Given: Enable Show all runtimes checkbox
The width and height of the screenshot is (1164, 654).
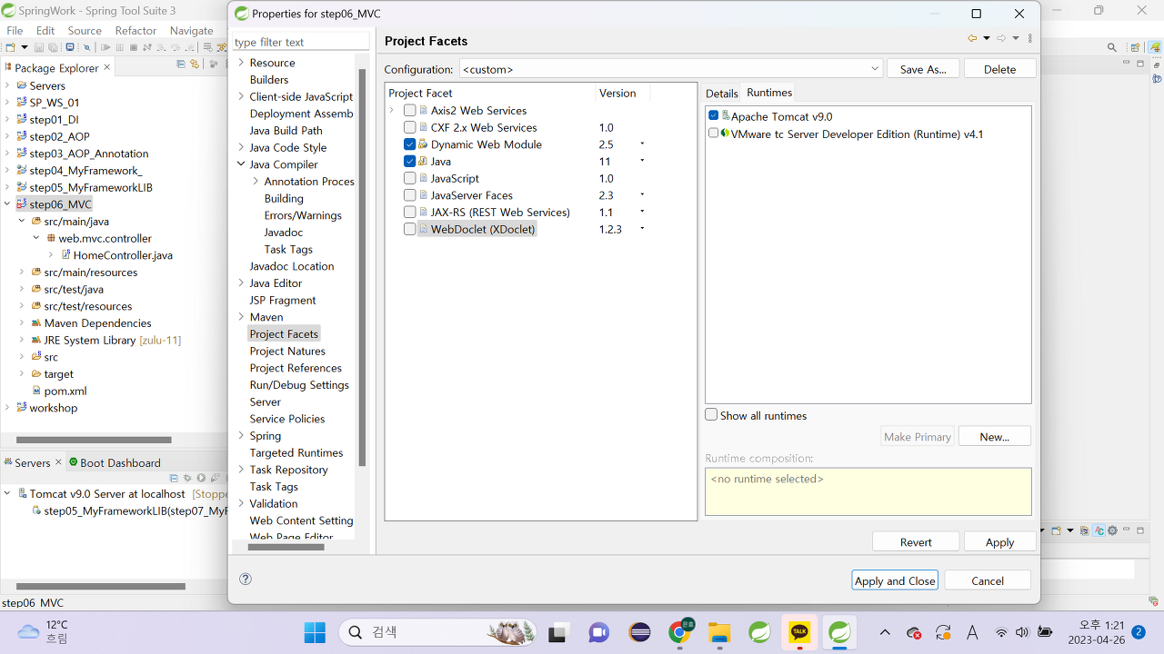Looking at the screenshot, I should click(x=711, y=414).
